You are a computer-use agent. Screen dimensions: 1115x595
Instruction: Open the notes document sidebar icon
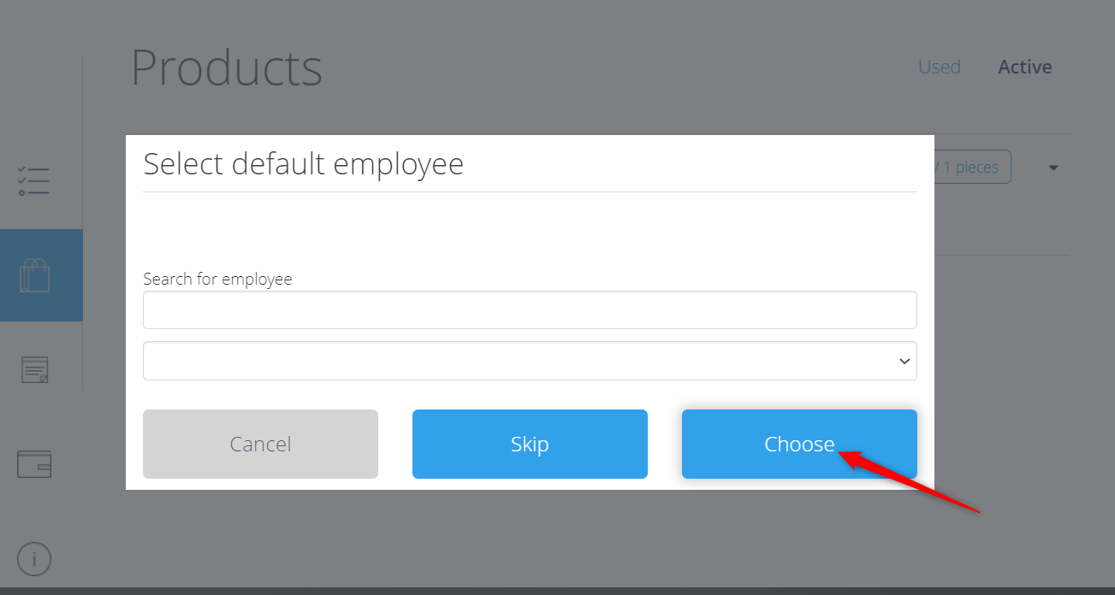[x=35, y=369]
